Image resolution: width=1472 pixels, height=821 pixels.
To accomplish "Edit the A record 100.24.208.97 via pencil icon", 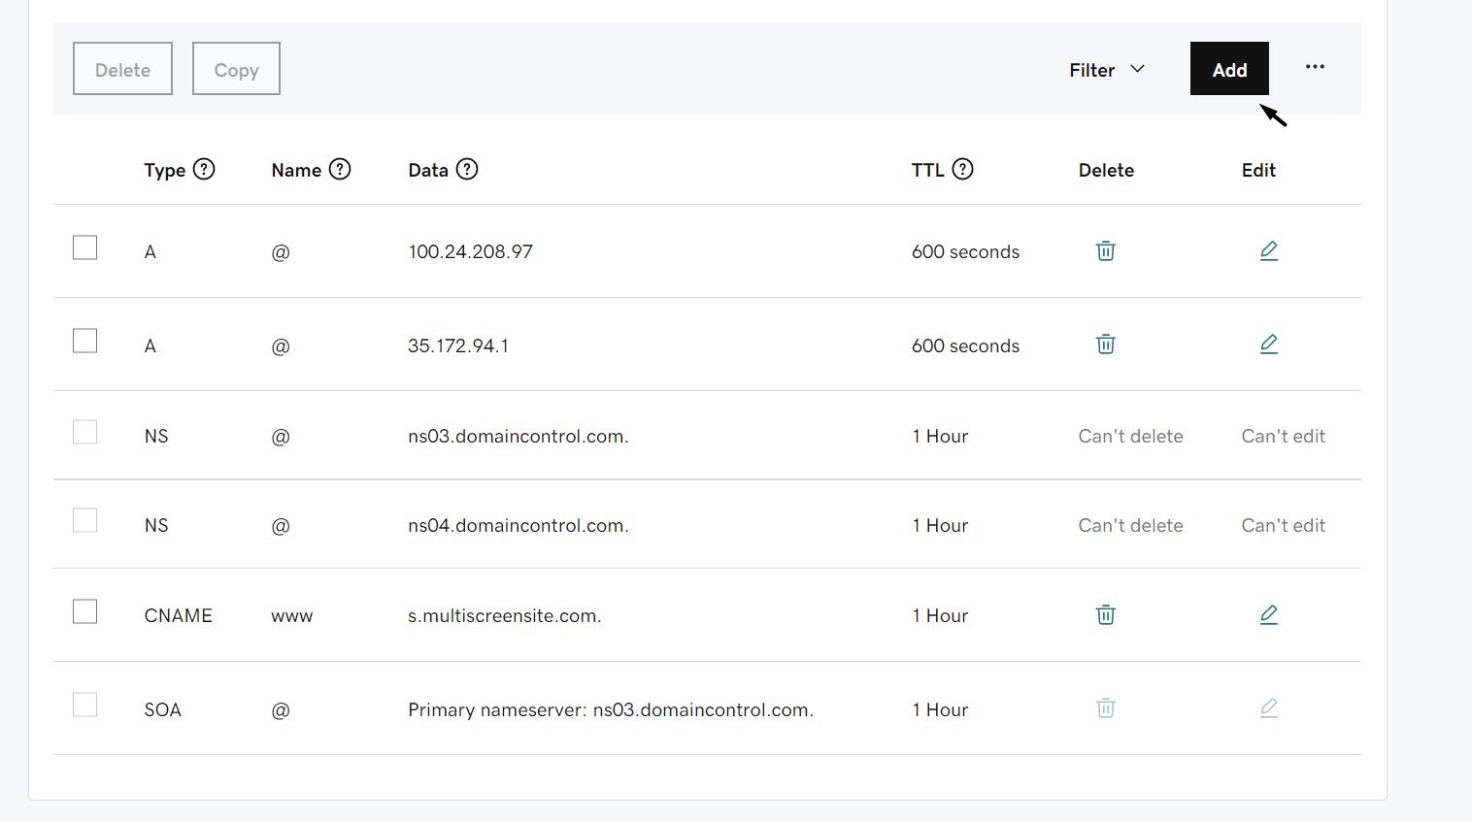I will point(1268,250).
